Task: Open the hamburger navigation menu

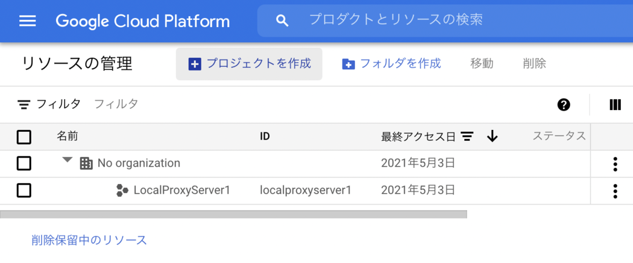Action: pos(28,21)
